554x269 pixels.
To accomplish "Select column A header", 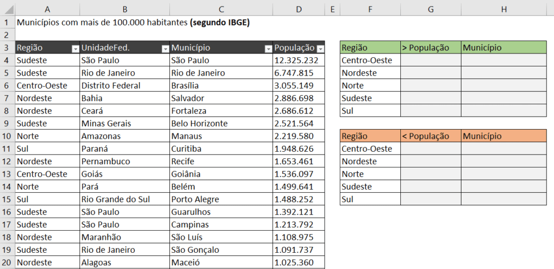I will [48, 10].
